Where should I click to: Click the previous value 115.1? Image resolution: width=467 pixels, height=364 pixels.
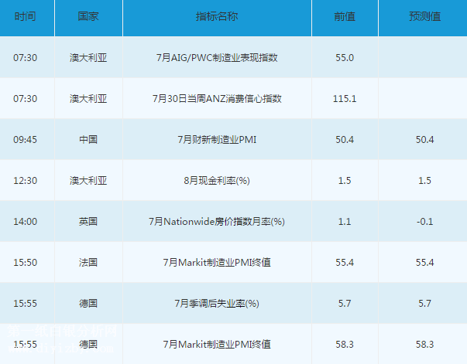pyautogui.click(x=345, y=99)
